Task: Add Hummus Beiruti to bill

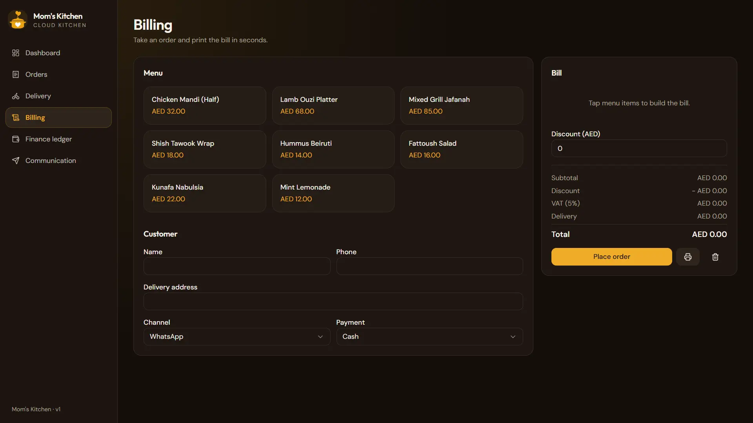Action: tap(333, 149)
